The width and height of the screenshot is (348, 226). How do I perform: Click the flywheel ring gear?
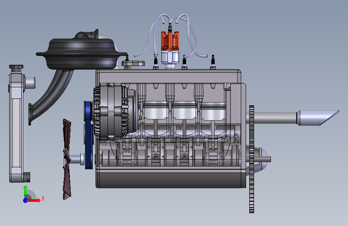pos(251,159)
